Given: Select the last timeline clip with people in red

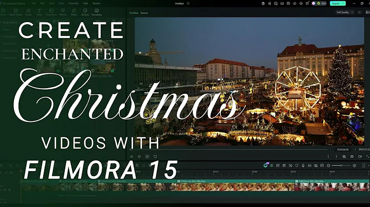Looking at the screenshot, I should 332,185.
